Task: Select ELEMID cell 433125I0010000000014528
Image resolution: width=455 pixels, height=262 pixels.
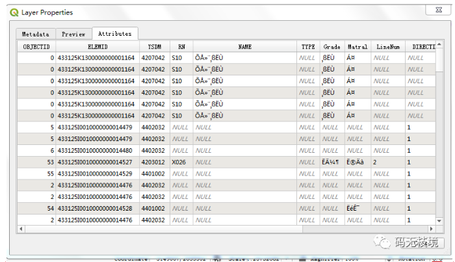Action: (x=97, y=208)
